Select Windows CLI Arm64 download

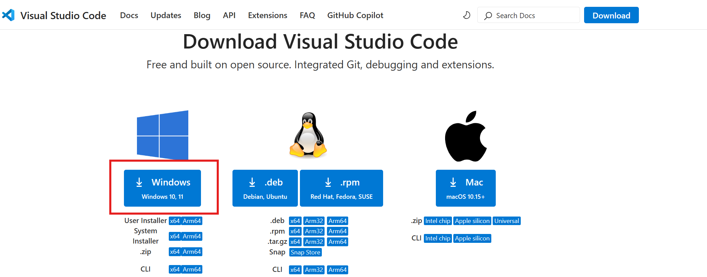192,269
